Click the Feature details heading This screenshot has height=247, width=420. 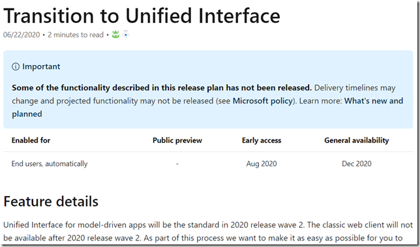point(51,201)
